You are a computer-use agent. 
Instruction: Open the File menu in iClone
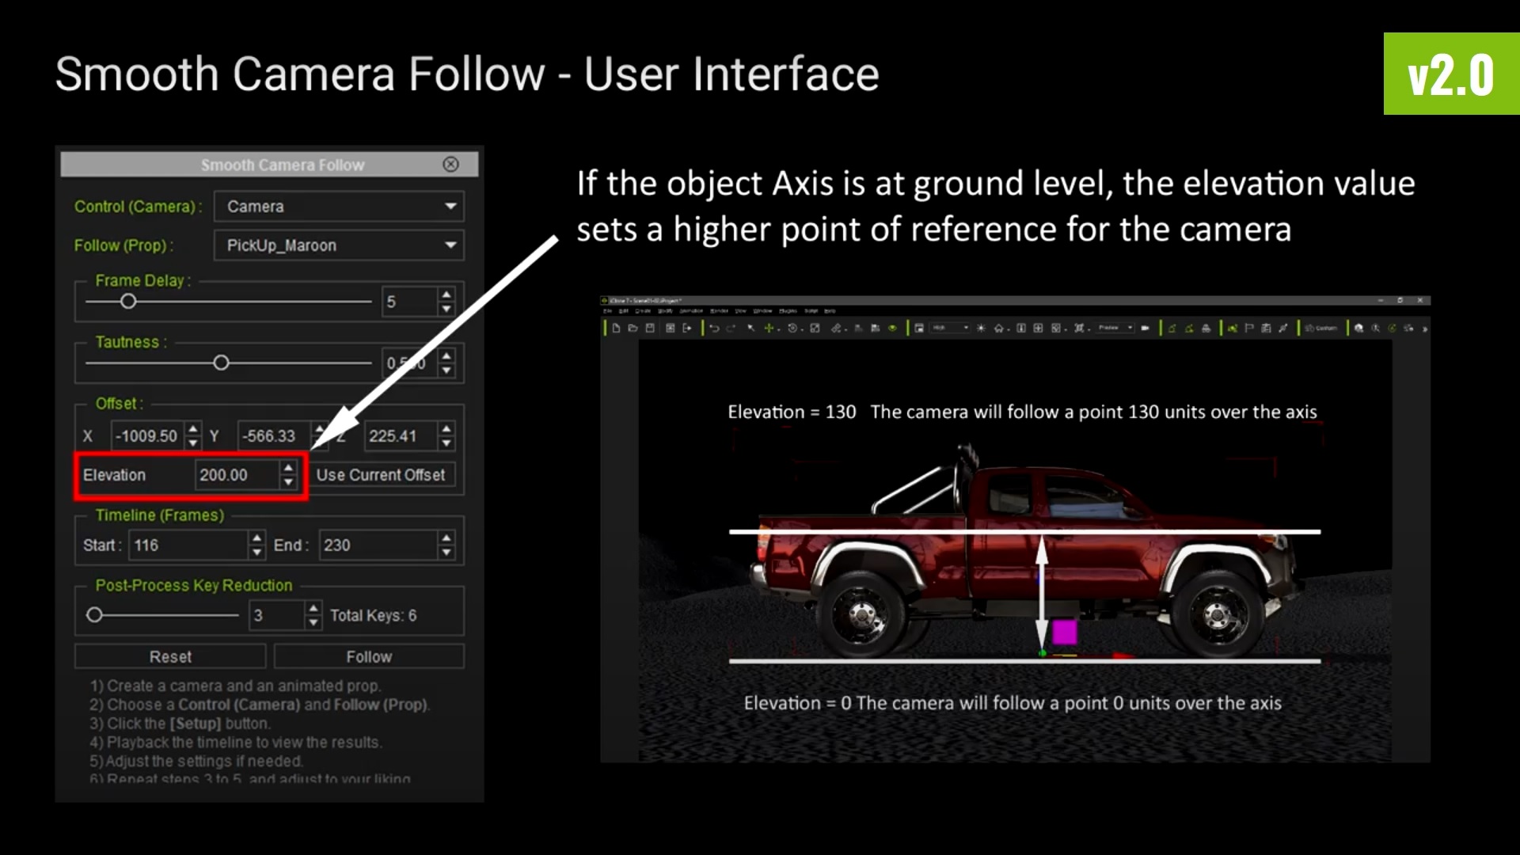607,311
